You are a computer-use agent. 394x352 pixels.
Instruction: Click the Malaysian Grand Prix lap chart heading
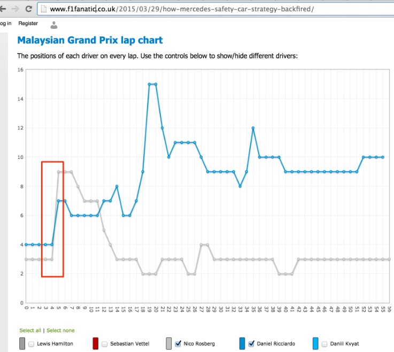[90, 40]
